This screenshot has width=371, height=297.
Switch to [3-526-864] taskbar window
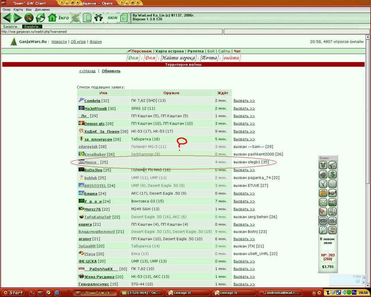pos(141,293)
